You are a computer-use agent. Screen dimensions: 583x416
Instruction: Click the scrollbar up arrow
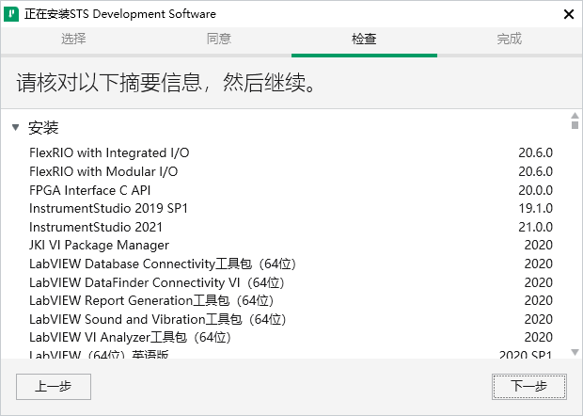coord(575,116)
